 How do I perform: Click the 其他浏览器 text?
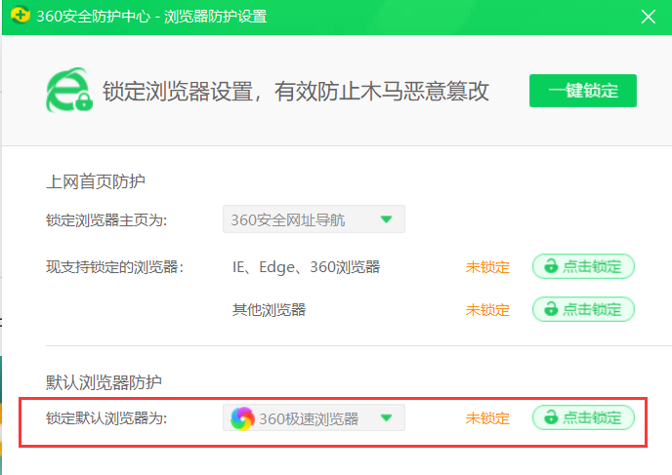(270, 310)
